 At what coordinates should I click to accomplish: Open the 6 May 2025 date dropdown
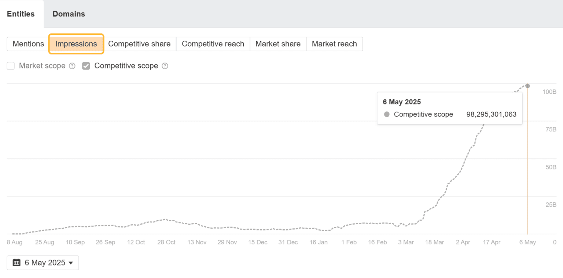43,263
